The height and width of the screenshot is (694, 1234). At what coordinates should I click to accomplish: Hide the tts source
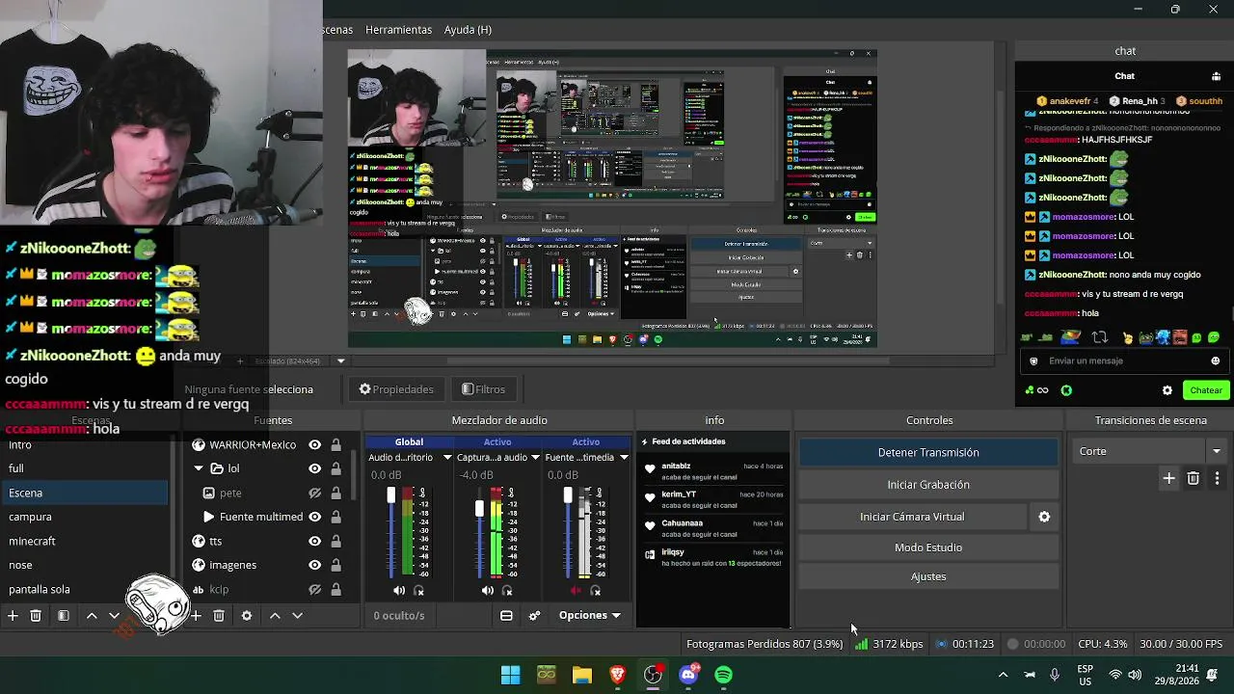coord(314,541)
